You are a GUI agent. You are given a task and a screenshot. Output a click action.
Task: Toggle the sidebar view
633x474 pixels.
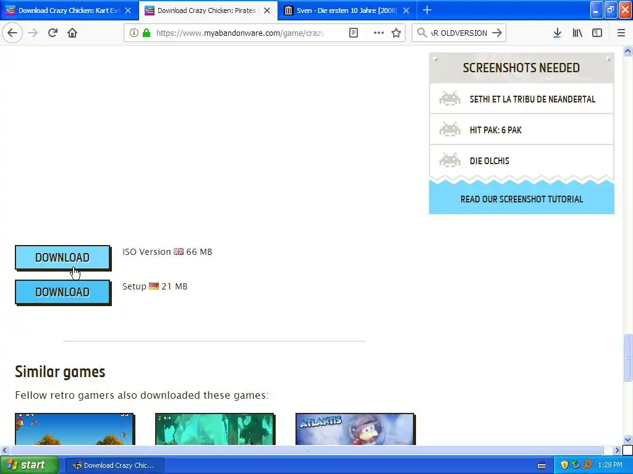pyautogui.click(x=597, y=33)
